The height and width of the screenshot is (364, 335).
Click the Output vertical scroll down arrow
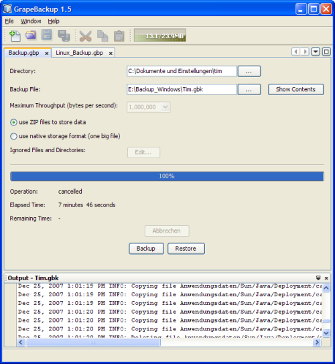[326, 332]
